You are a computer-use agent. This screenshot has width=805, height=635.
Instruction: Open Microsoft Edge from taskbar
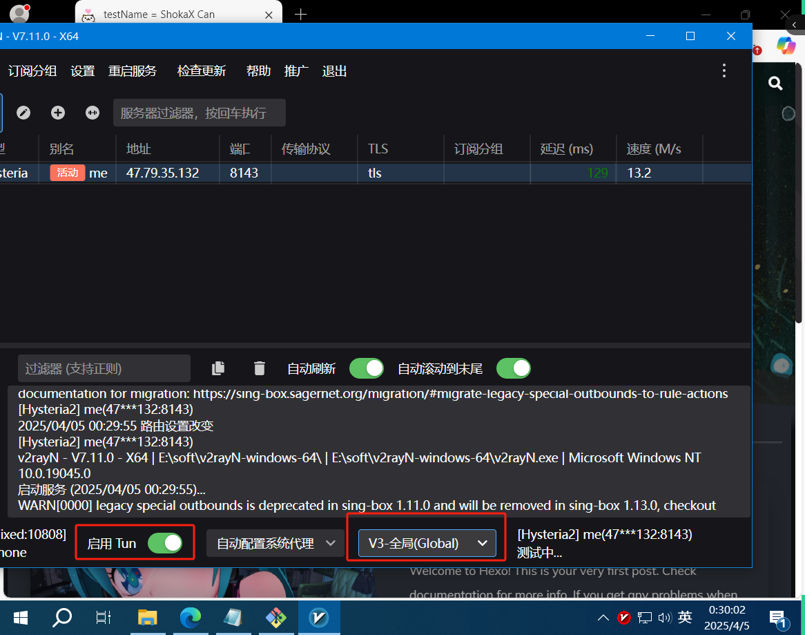[x=191, y=618]
